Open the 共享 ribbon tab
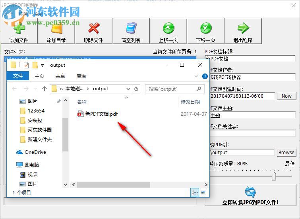Viewport: 300px width, 219px height. [60, 76]
